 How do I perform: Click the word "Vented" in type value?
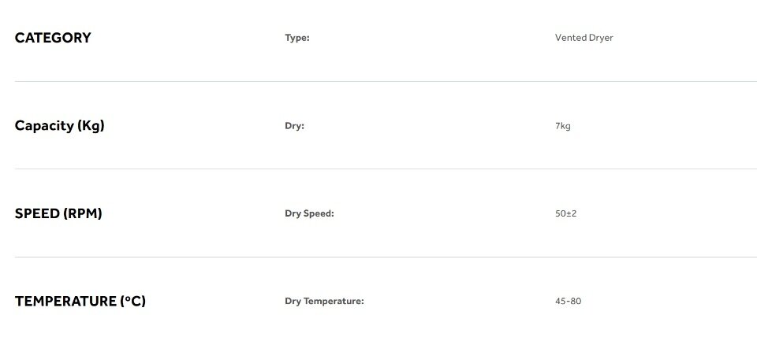[x=571, y=38]
